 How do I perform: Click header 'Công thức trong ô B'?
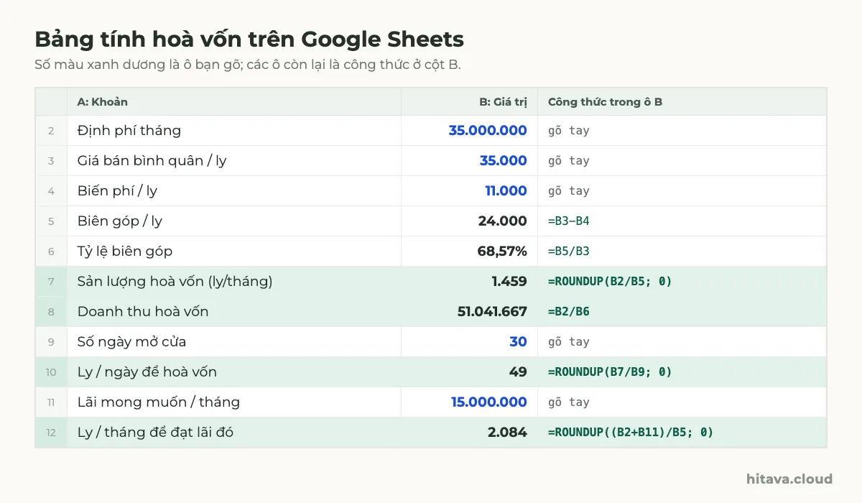click(682, 102)
